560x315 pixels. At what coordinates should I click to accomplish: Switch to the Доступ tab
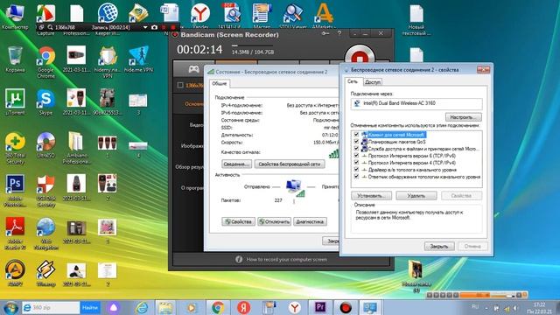(x=373, y=82)
